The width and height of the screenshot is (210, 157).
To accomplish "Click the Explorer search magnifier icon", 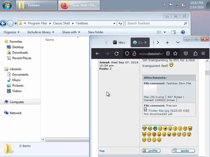I will click(x=185, y=23).
